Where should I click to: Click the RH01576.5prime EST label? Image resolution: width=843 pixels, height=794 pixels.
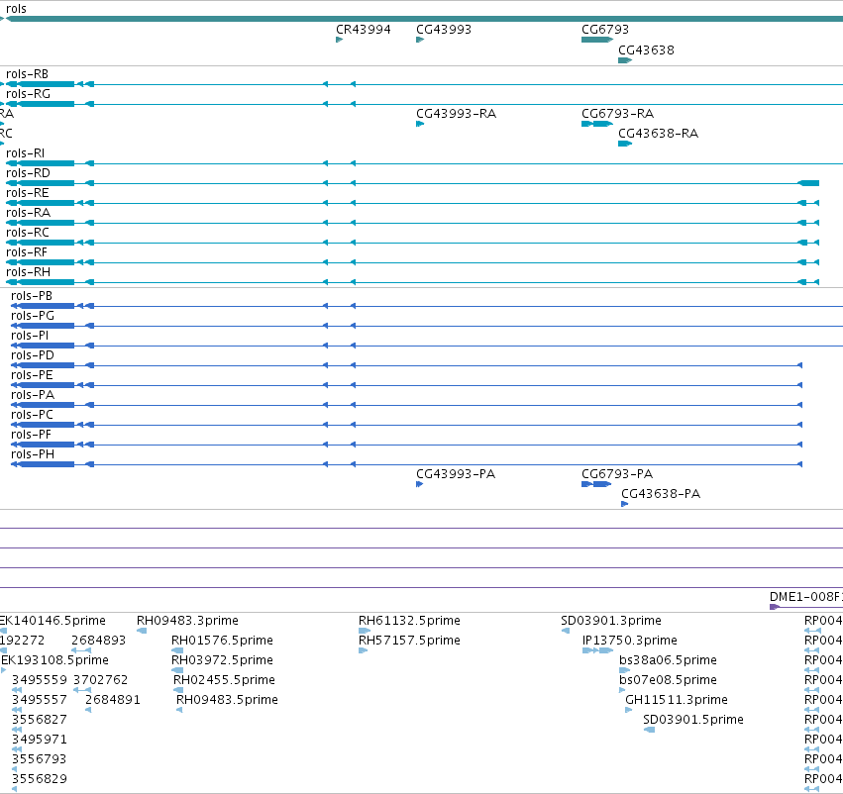tap(222, 641)
